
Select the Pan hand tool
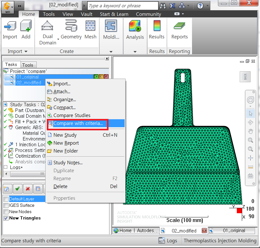[x=251, y=131]
